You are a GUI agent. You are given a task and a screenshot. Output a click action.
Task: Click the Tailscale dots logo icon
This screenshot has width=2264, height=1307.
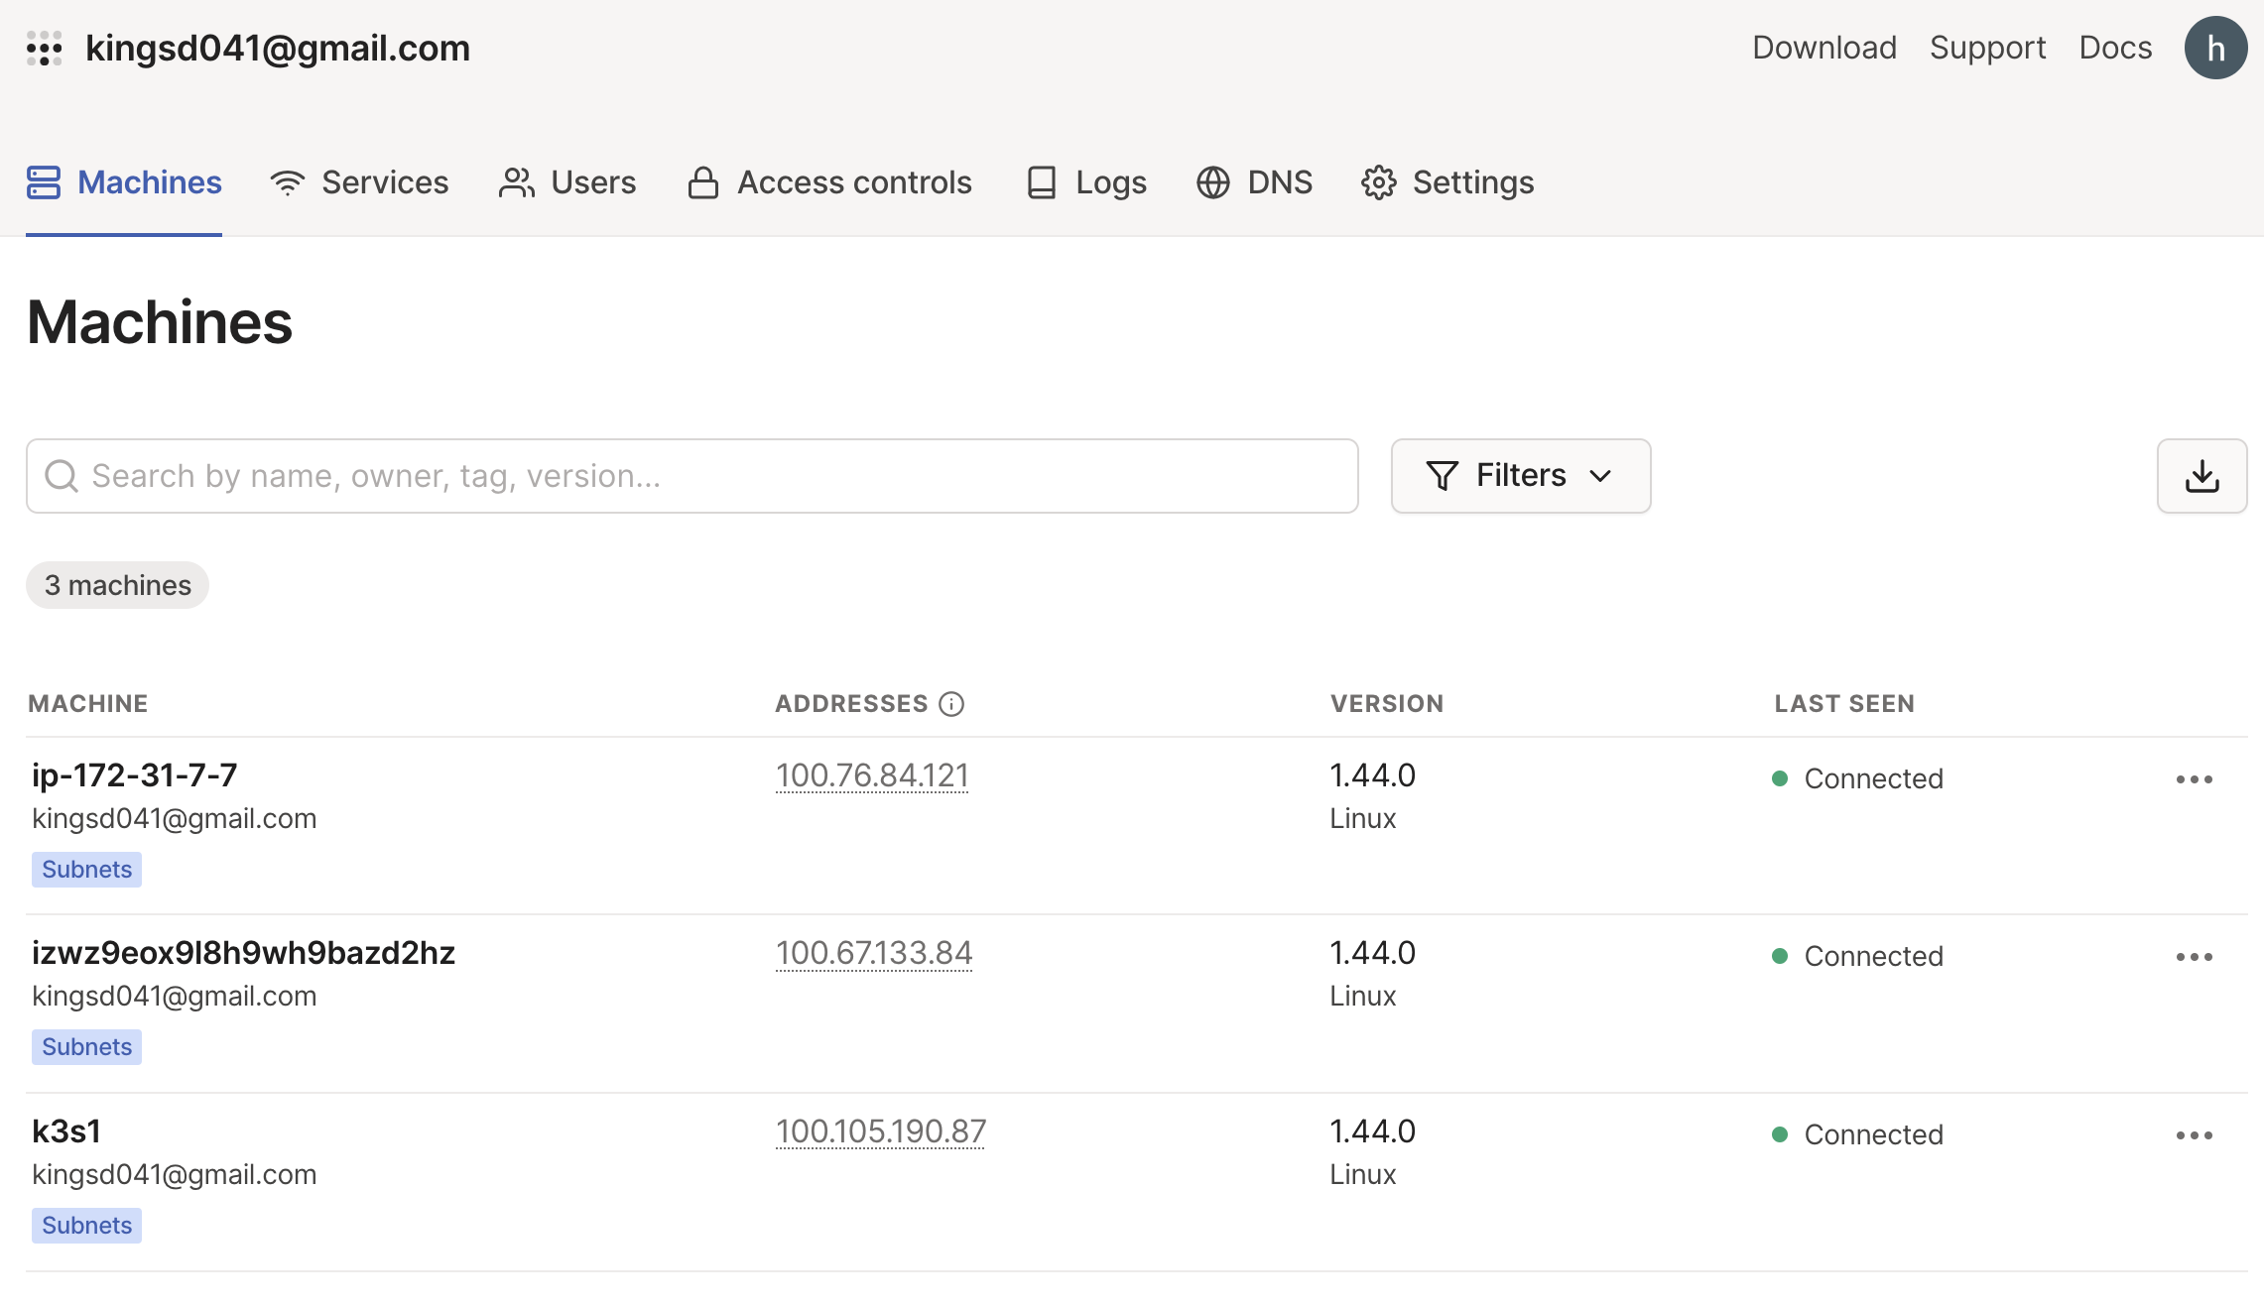pos(45,49)
